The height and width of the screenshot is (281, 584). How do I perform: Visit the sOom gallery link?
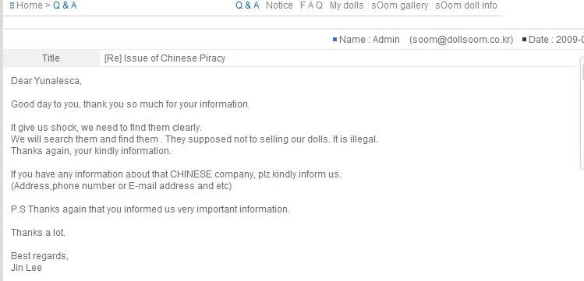click(400, 5)
